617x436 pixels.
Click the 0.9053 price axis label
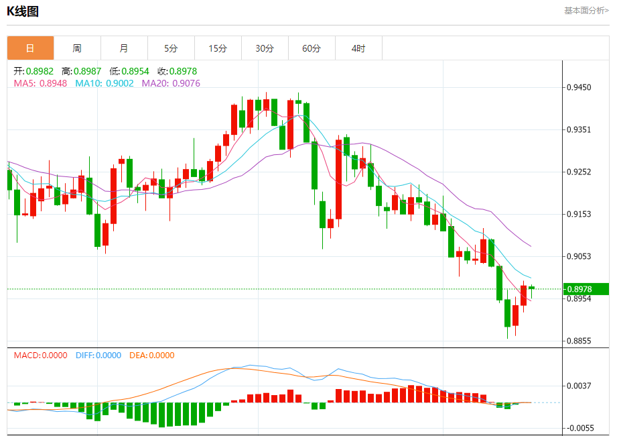579,256
